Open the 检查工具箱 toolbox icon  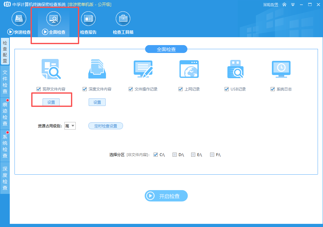123,19
